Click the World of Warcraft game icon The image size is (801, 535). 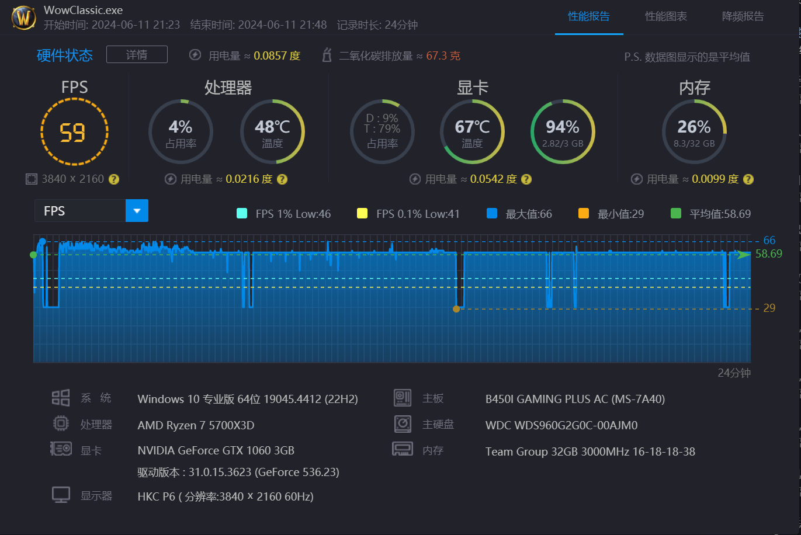pos(23,18)
